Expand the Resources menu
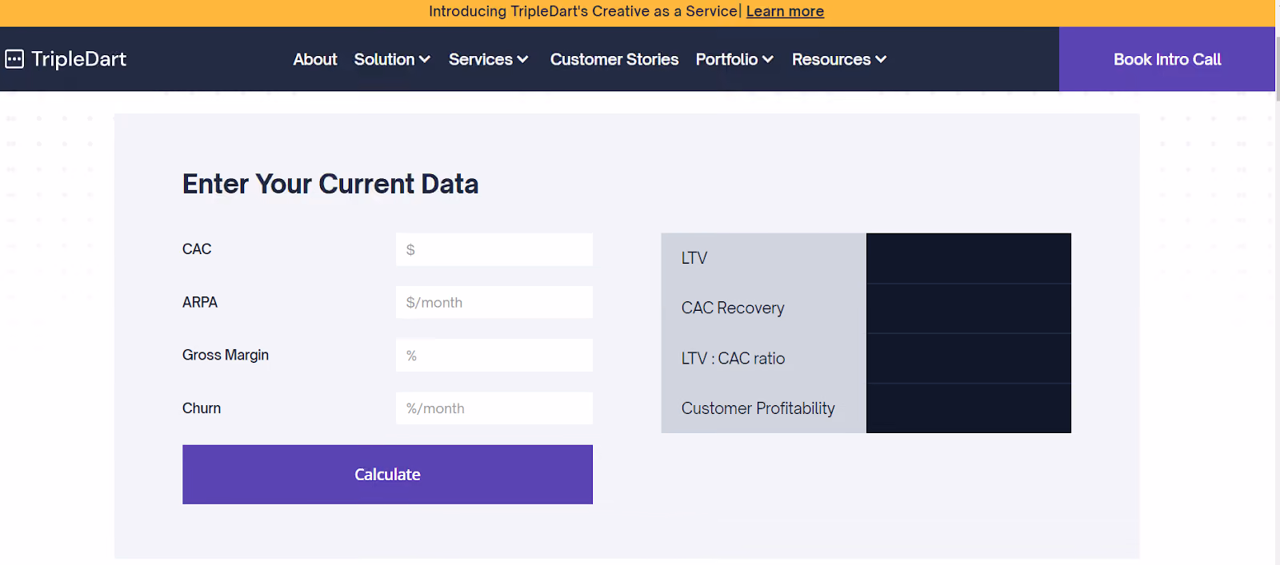 coord(839,59)
